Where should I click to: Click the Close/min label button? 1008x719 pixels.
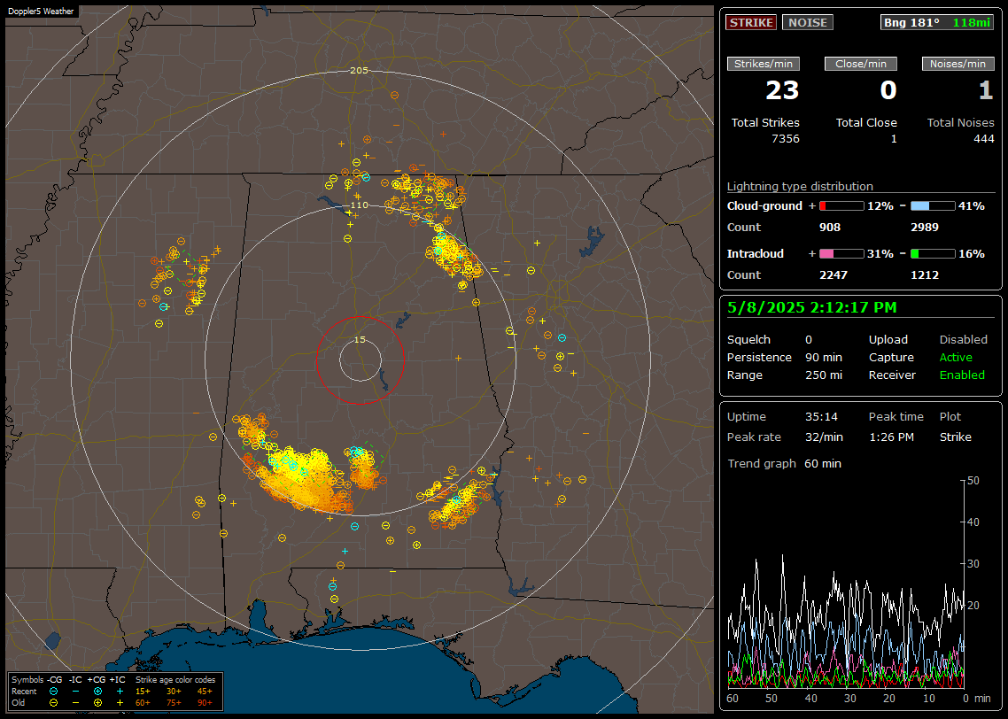point(861,64)
